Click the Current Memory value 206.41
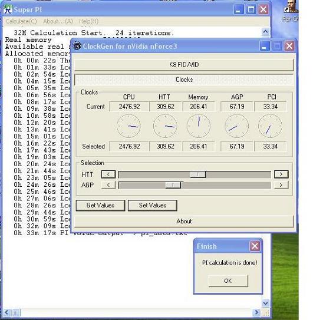The image size is (313, 320). (199, 107)
